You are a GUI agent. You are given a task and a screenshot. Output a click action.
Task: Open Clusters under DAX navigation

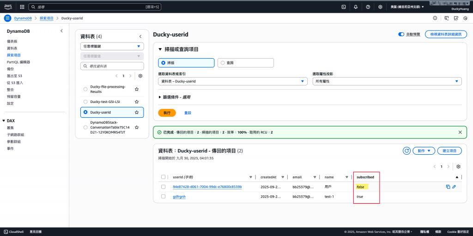coord(10,127)
